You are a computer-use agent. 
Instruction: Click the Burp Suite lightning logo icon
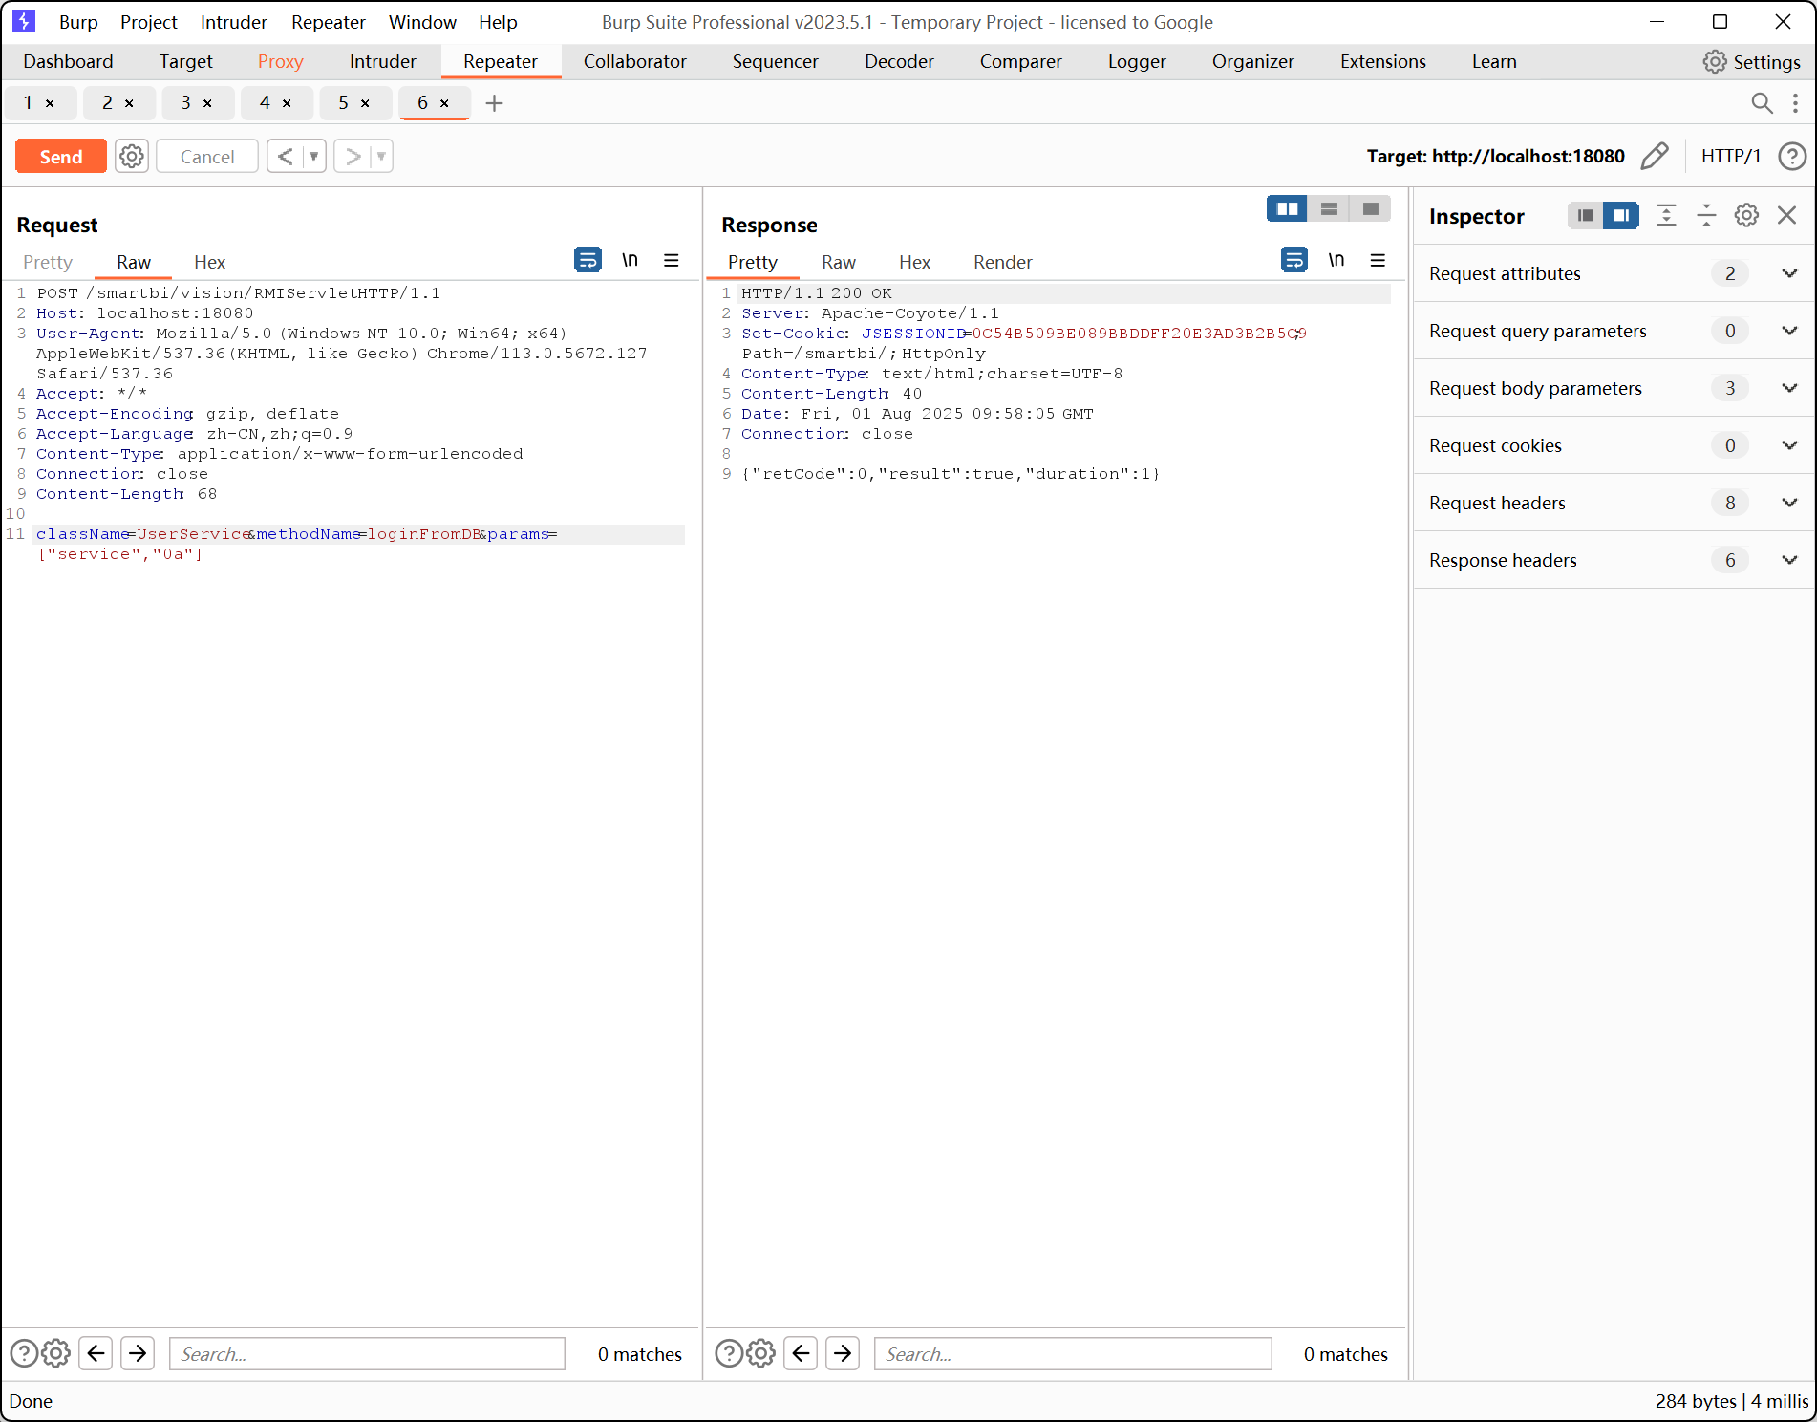24,21
